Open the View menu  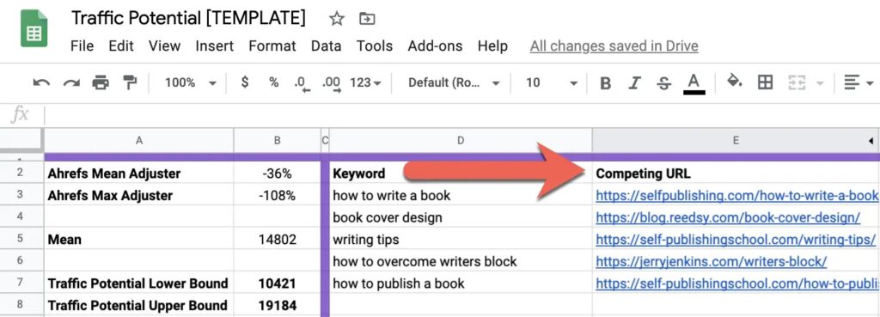[x=164, y=46]
